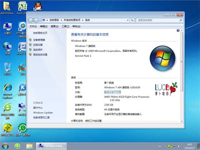Click the 360 security tray icon
The image size is (200, 150).
170,146
